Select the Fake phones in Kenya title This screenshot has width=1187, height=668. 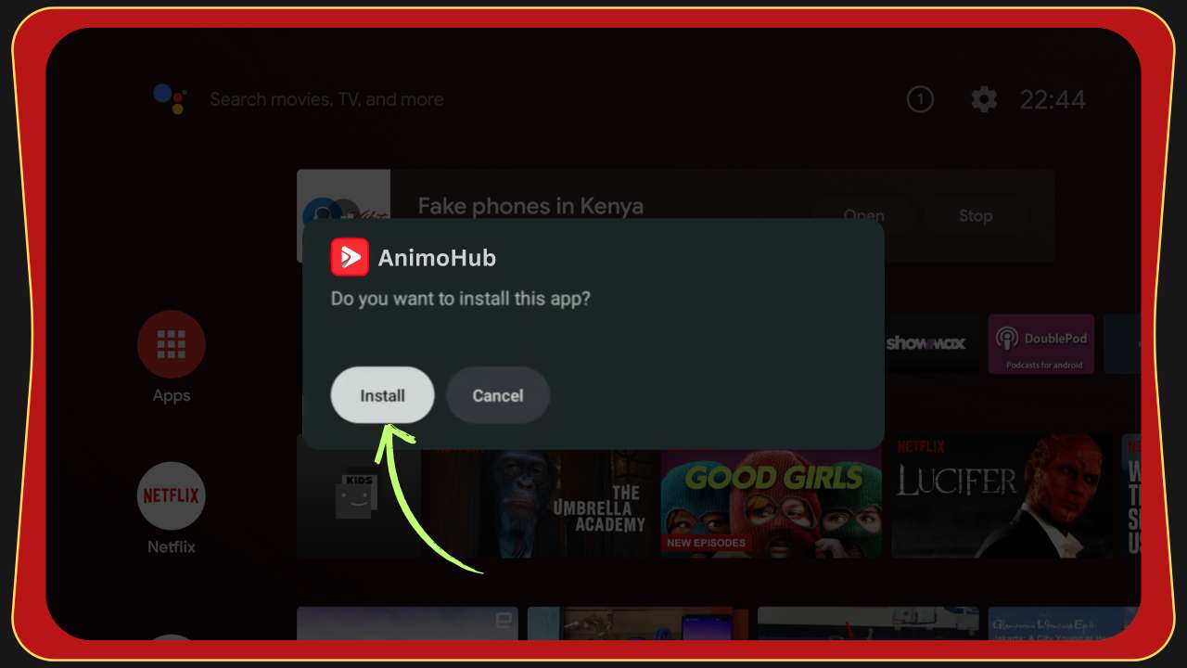tap(530, 206)
